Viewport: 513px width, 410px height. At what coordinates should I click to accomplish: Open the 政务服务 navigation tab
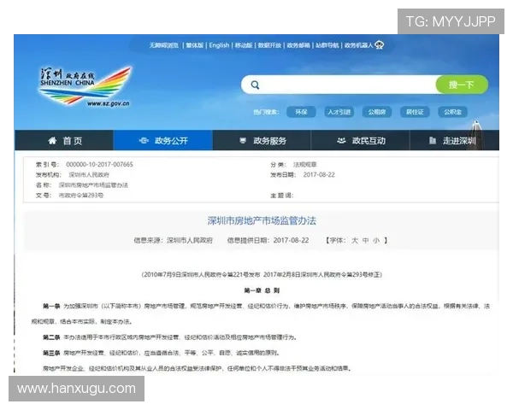tap(262, 141)
